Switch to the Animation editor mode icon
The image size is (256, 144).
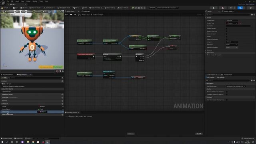[231, 8]
